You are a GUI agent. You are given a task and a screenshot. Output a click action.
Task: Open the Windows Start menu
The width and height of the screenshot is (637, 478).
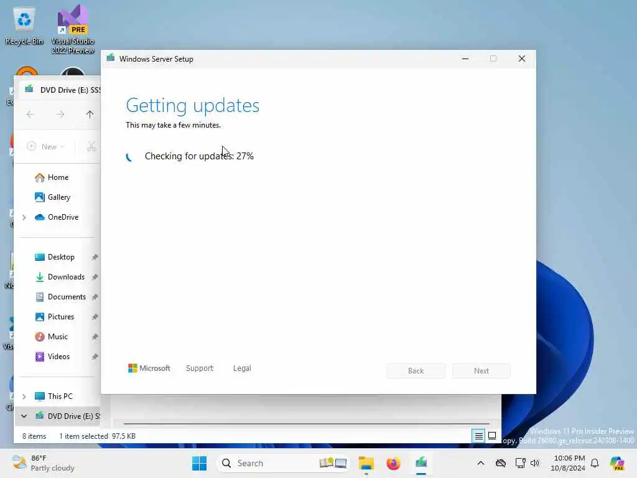[199, 463]
